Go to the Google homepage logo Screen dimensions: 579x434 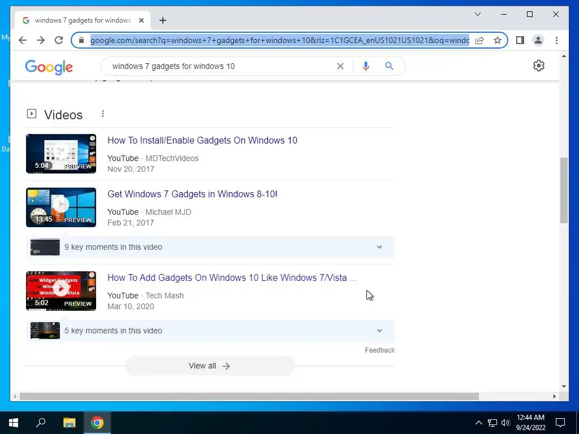(49, 67)
